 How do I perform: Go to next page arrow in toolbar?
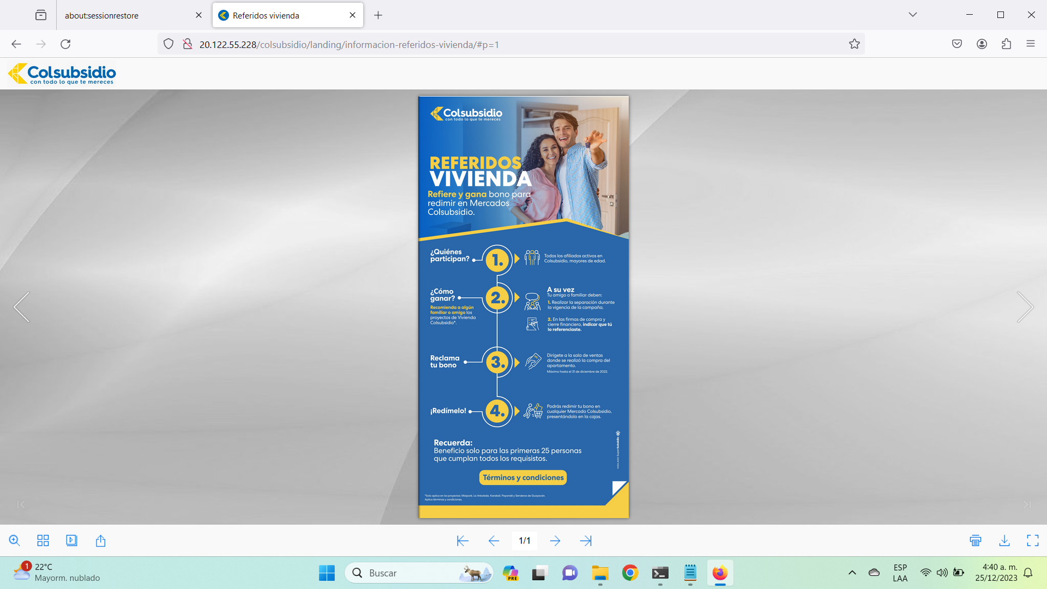[x=555, y=540]
